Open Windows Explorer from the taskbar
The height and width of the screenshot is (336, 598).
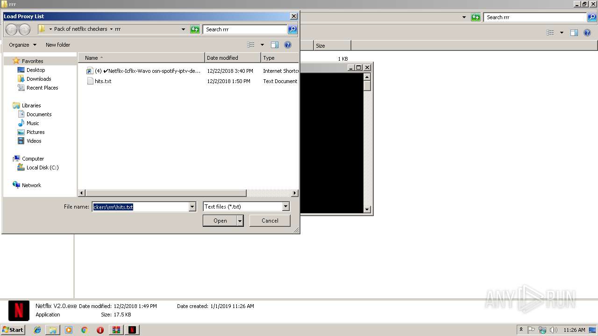pyautogui.click(x=53, y=330)
